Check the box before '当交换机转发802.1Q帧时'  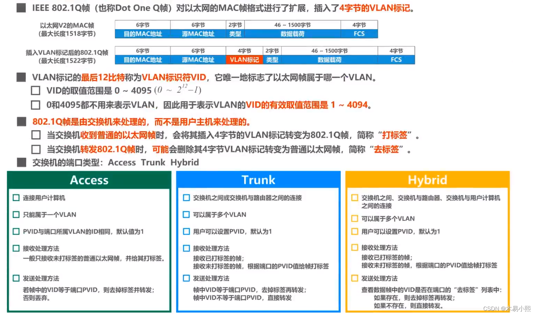tap(36, 149)
